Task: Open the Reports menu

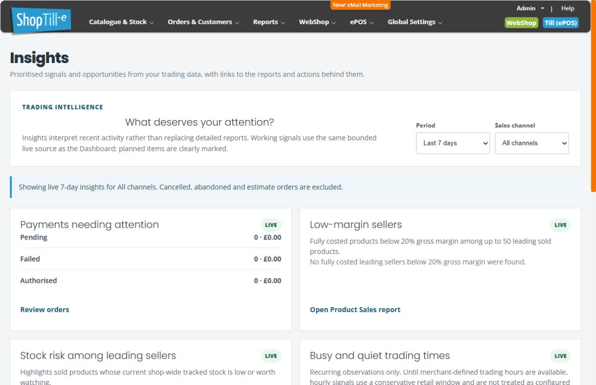Action: 269,22
